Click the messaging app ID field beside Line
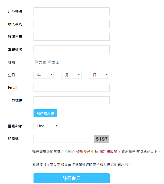This screenshot has height=184, width=164. pyautogui.click(x=84, y=126)
